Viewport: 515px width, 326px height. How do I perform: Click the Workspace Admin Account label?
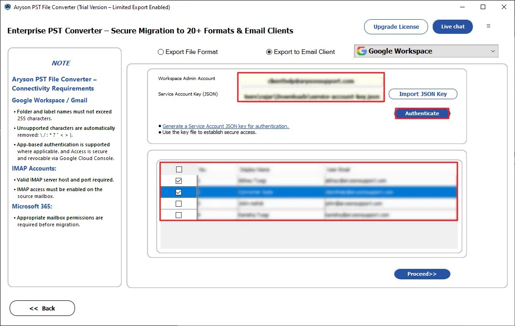coord(187,79)
